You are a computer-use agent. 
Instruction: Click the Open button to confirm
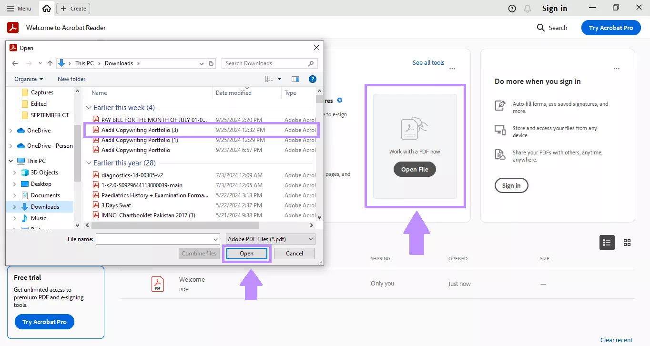(x=246, y=253)
